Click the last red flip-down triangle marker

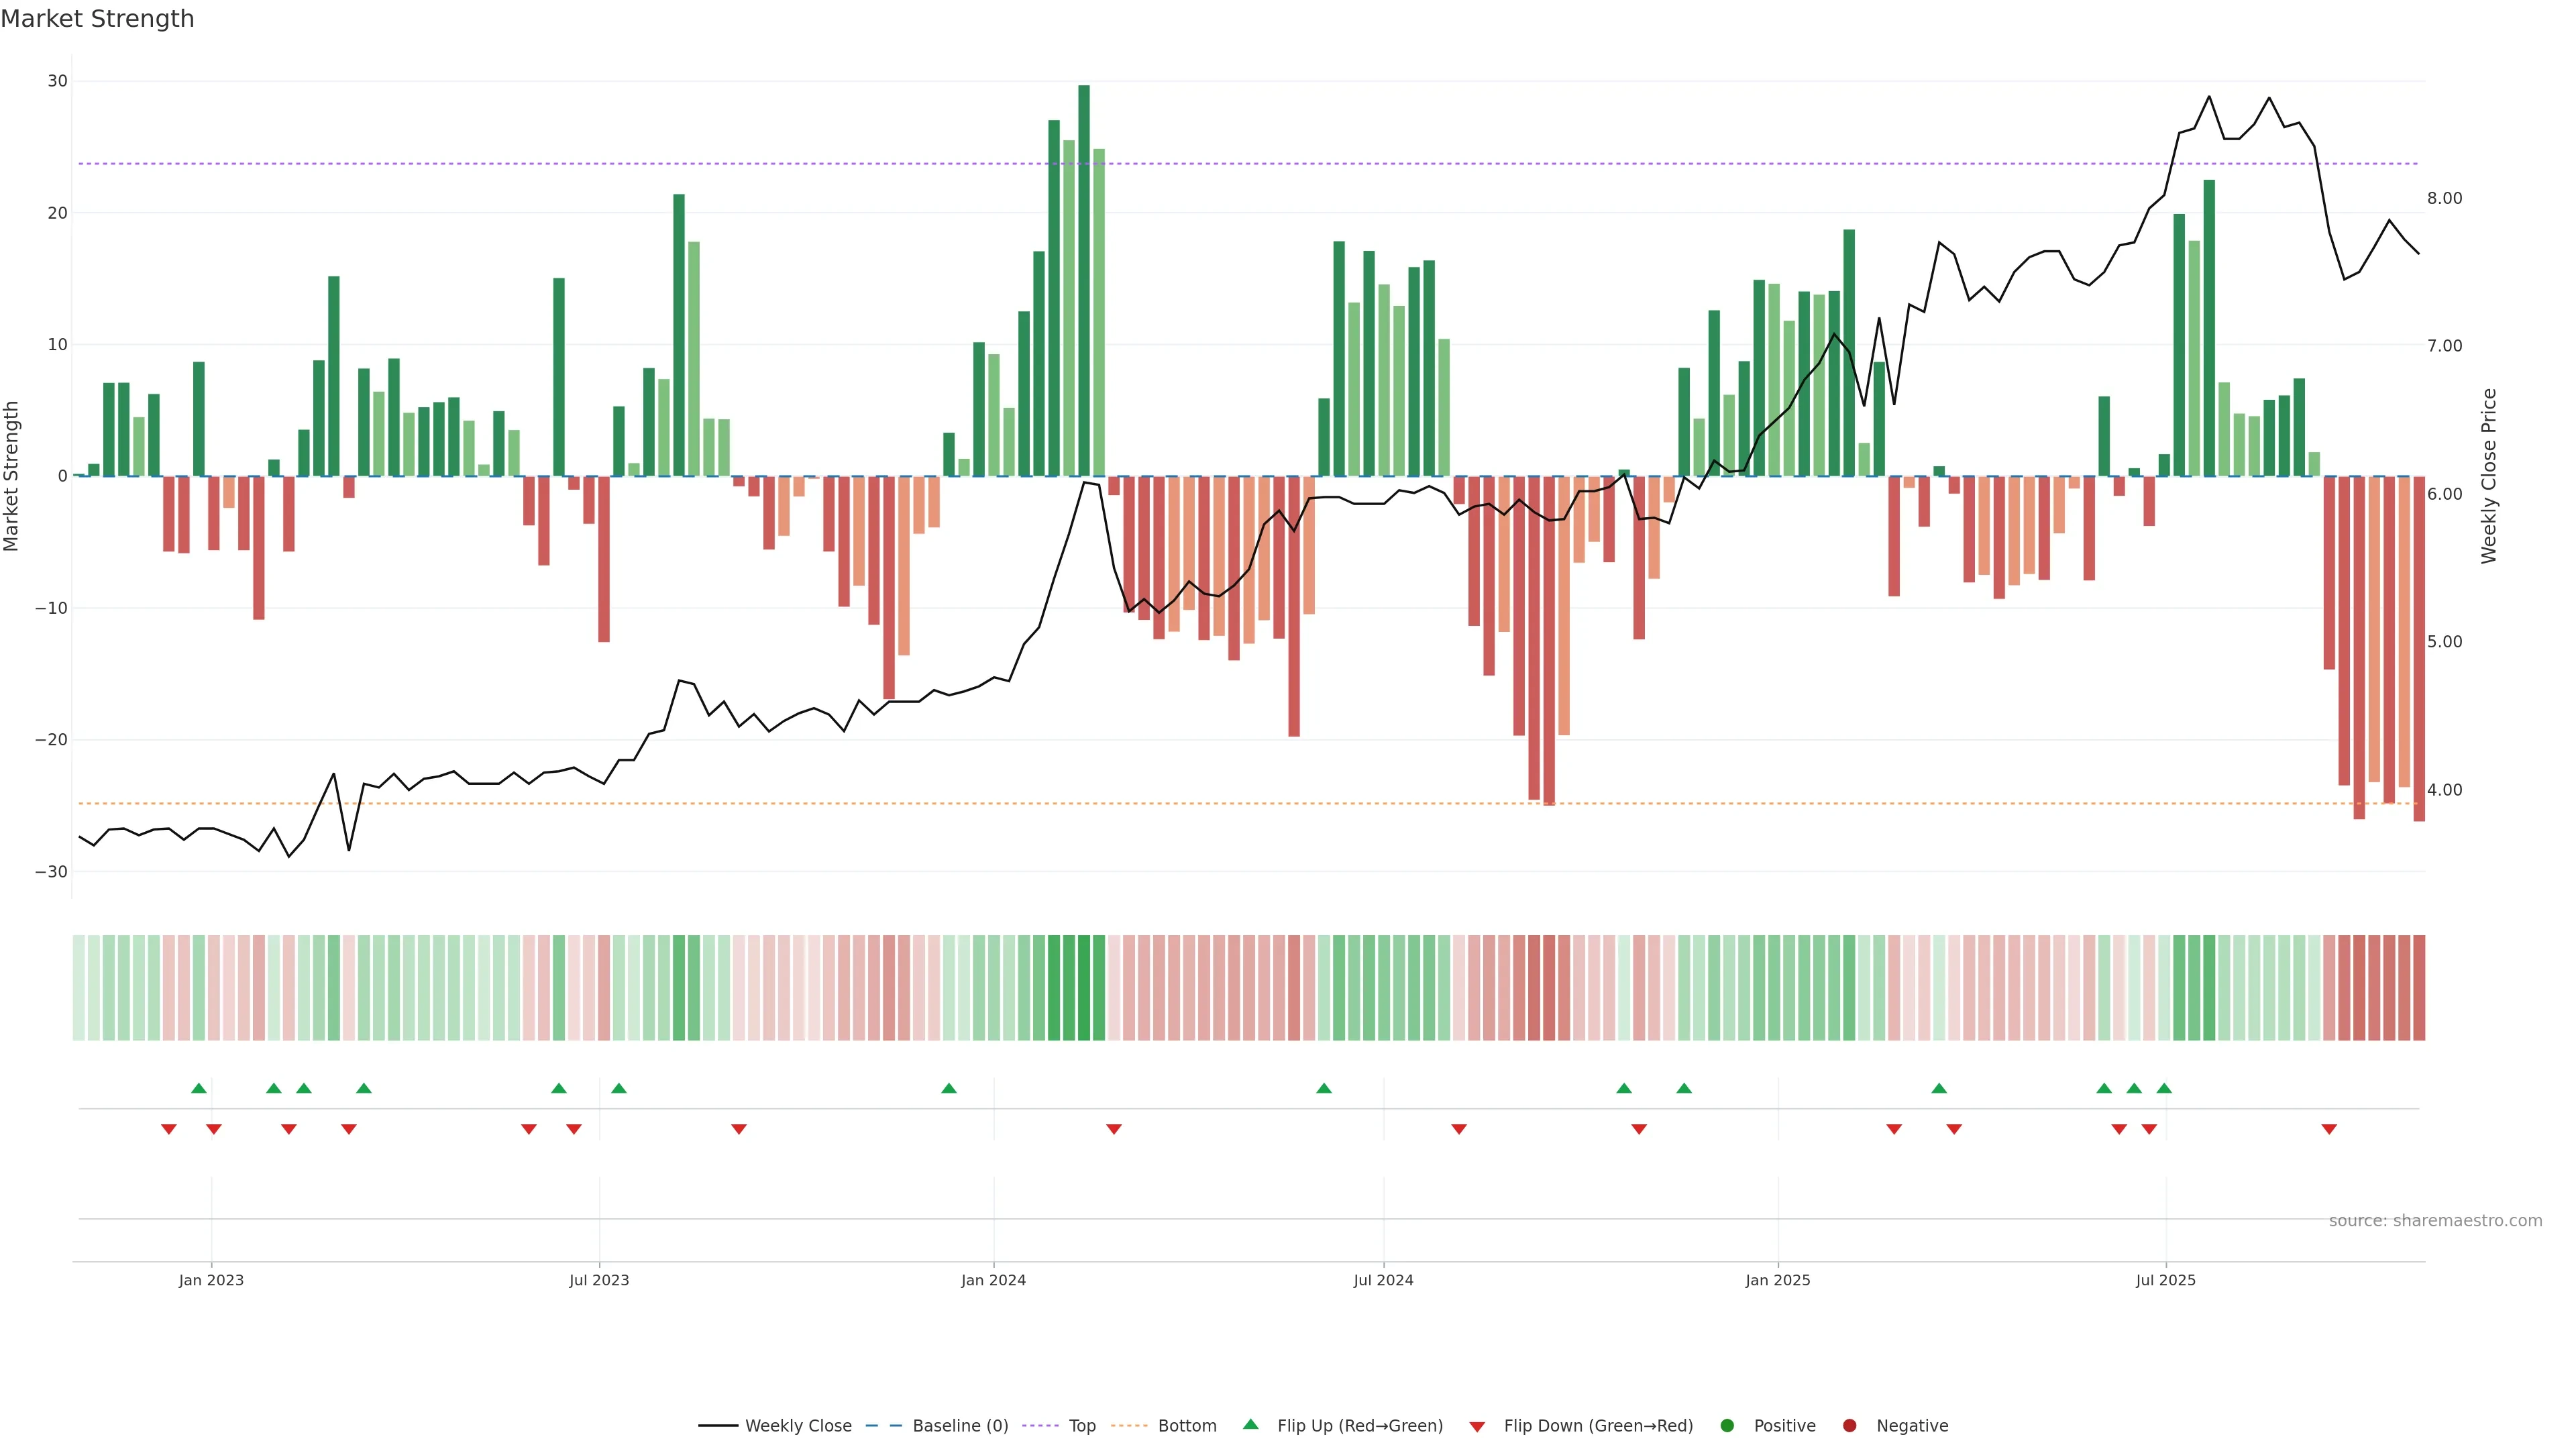pos(2329,1129)
